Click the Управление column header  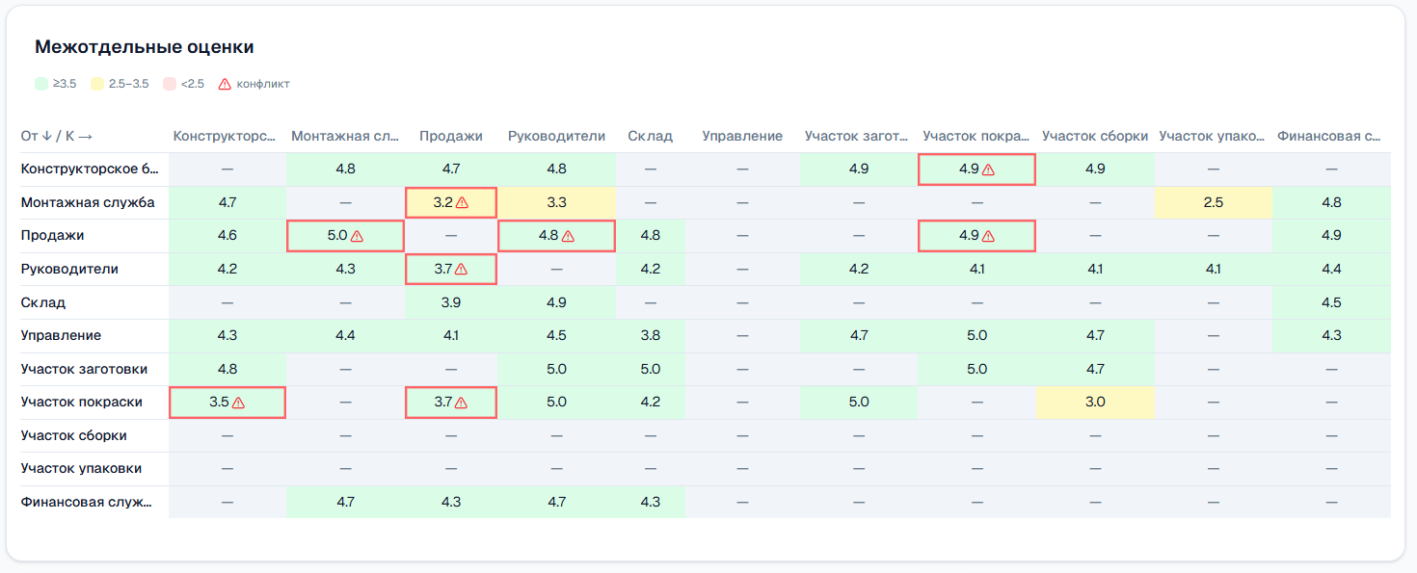coord(742,136)
